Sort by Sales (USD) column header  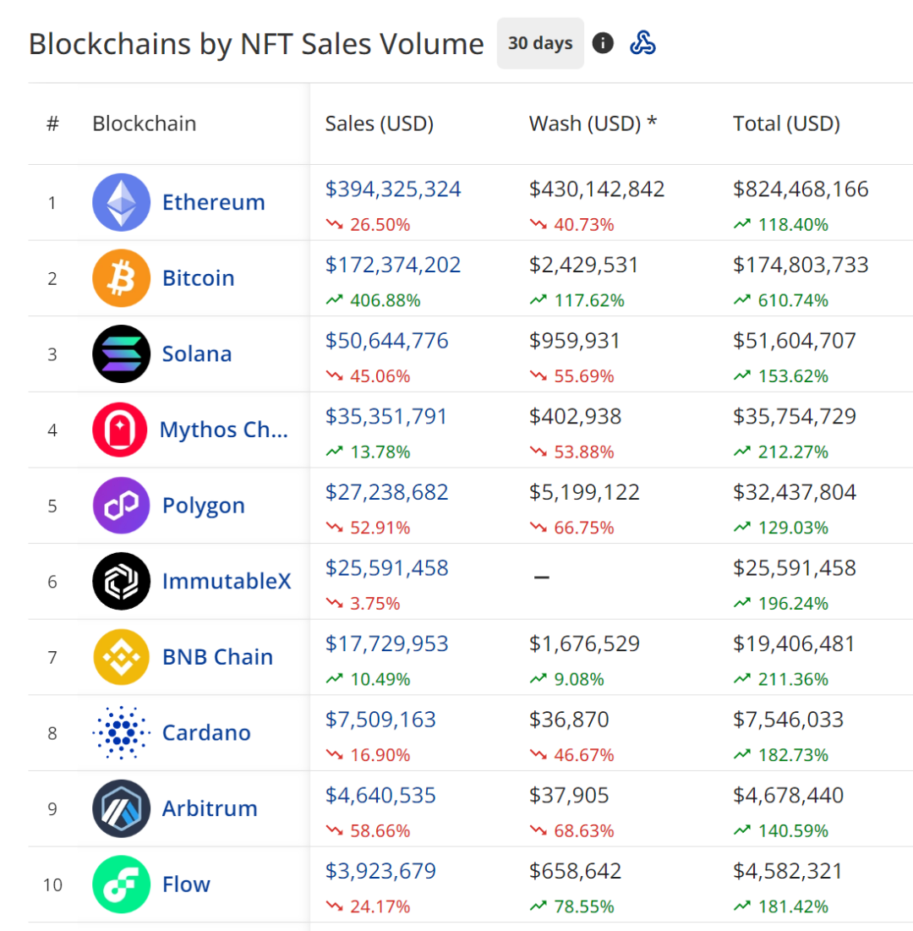379,123
